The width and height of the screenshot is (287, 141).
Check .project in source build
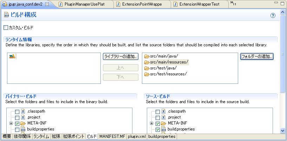point(158,117)
